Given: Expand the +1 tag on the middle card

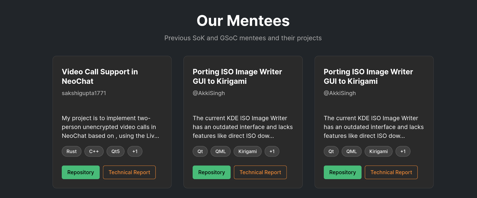Looking at the screenshot, I should tap(272, 151).
